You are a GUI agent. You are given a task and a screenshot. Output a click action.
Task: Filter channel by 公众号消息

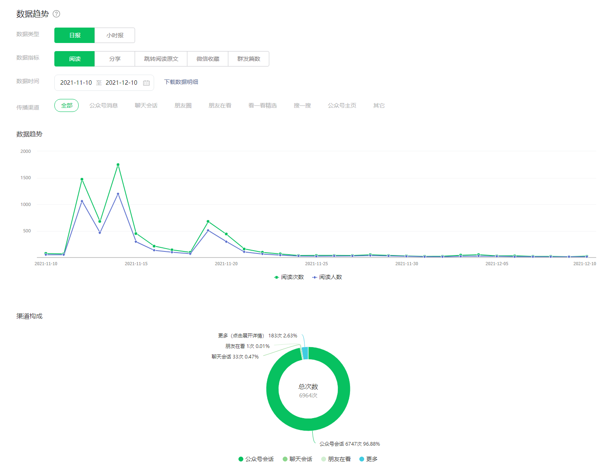pos(103,105)
